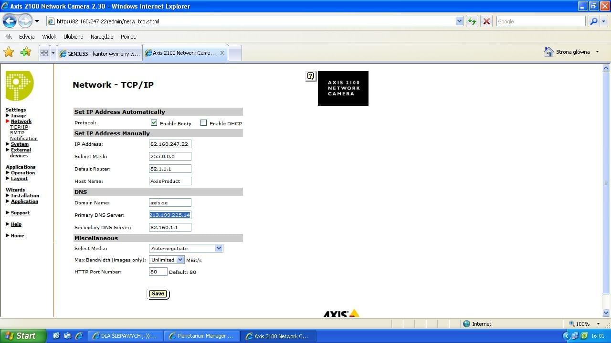Click the Add to Favorites star-plus icon

(26, 52)
